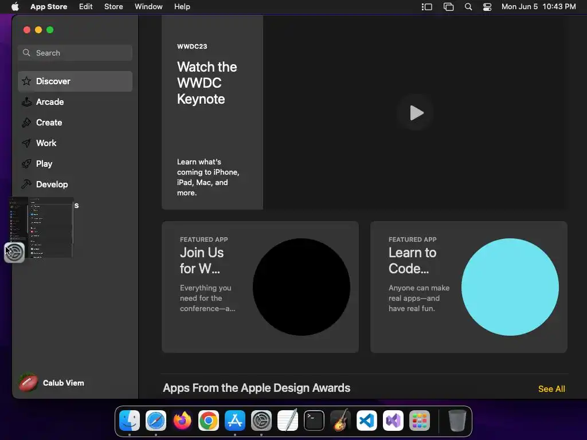Play the WWDC Keynote video
The width and height of the screenshot is (587, 440).
pyautogui.click(x=416, y=113)
